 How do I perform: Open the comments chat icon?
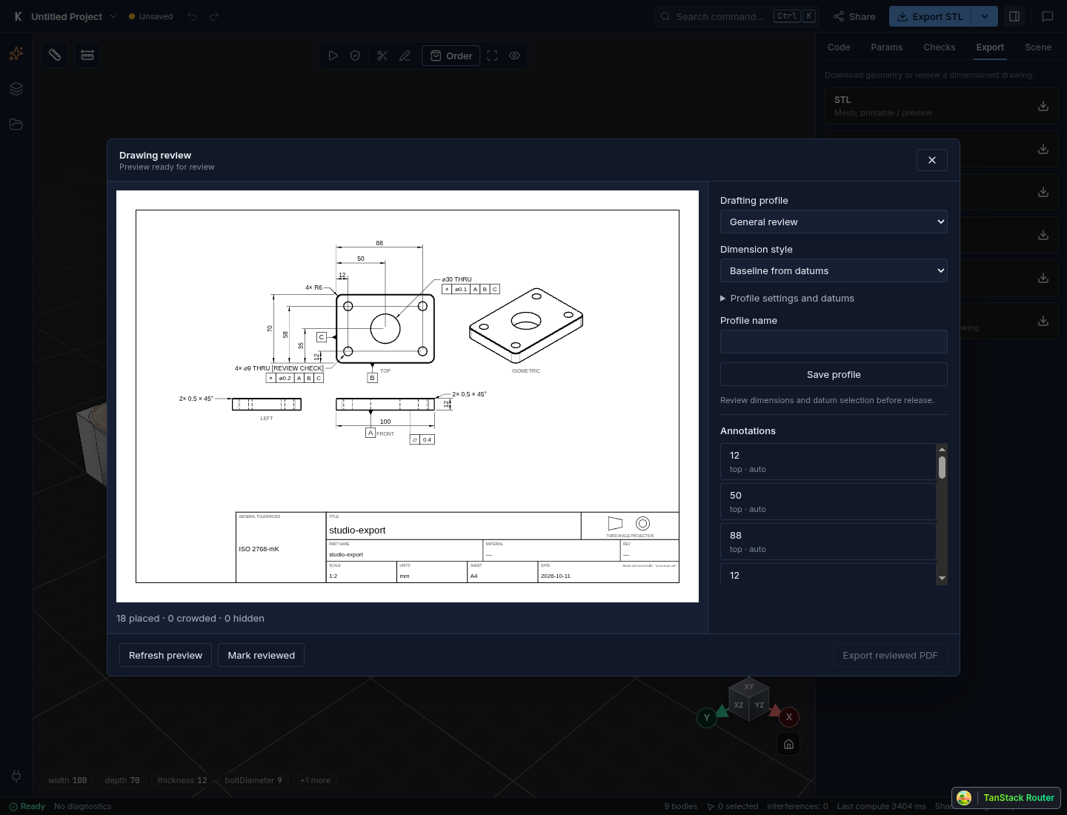1048,16
